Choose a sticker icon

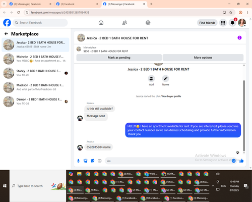tap(93, 161)
